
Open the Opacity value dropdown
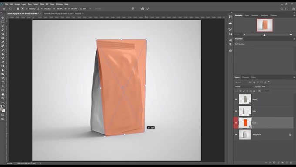268,87
